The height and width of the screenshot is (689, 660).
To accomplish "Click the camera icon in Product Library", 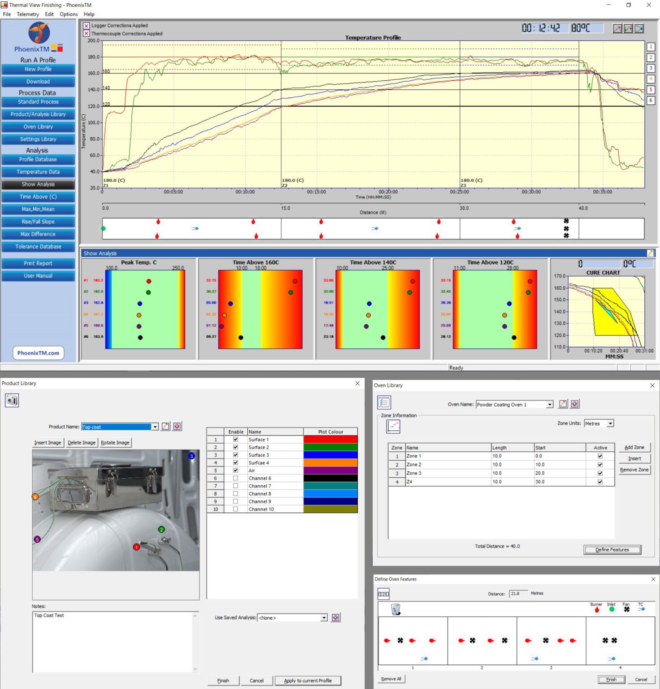I will 12,400.
